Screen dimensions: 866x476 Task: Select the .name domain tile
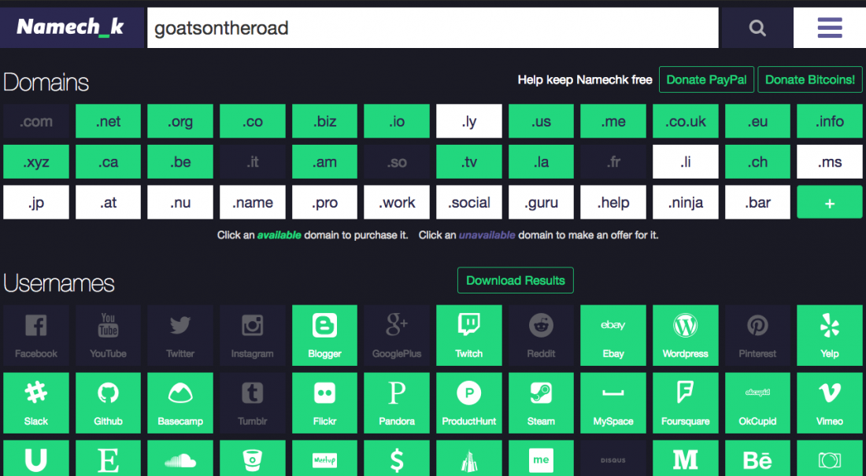tap(253, 202)
